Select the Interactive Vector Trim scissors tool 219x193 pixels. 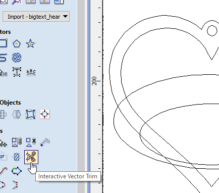tap(31, 157)
